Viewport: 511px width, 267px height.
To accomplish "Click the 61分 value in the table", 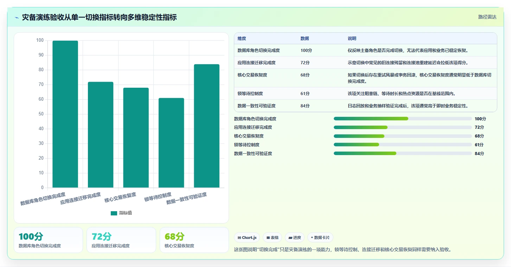I will (305, 94).
